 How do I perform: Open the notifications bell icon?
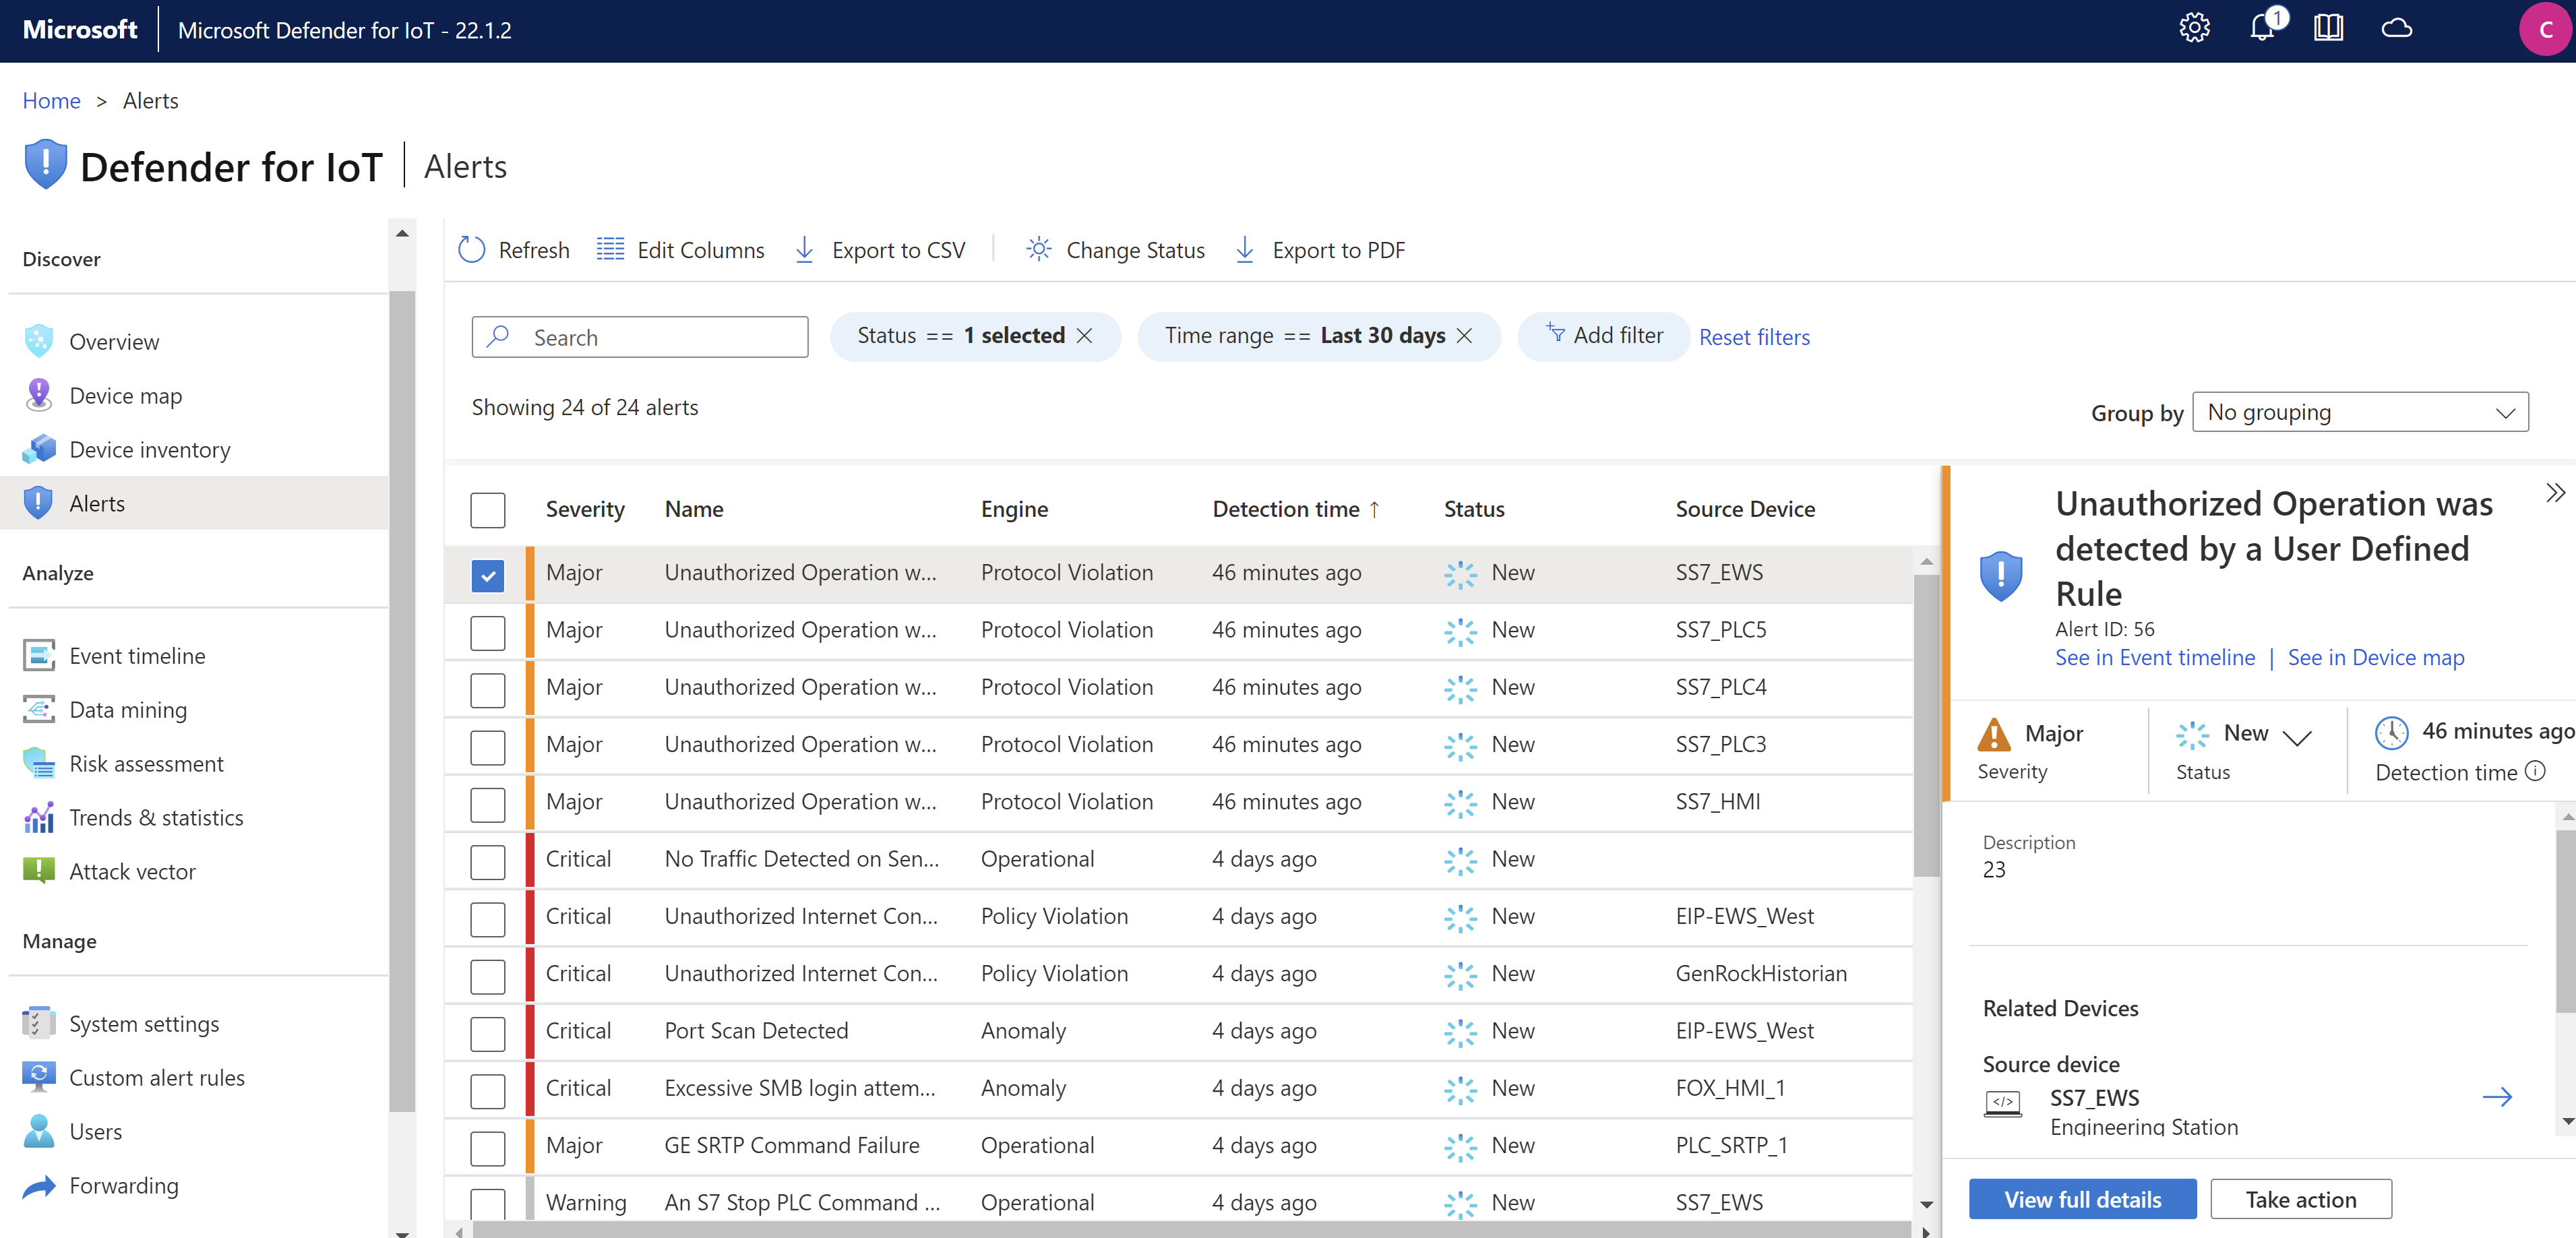click(x=2262, y=28)
